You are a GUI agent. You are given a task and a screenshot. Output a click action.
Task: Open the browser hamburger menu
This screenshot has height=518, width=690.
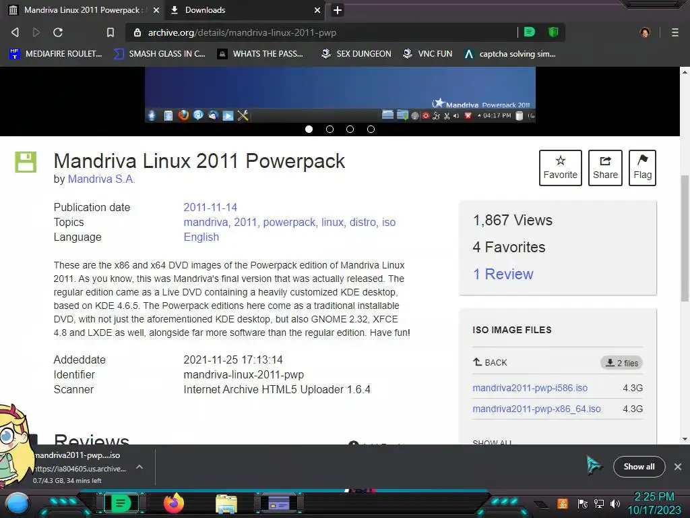point(675,32)
